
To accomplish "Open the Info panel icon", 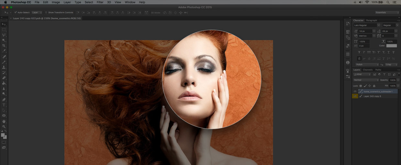I will click(x=348, y=62).
